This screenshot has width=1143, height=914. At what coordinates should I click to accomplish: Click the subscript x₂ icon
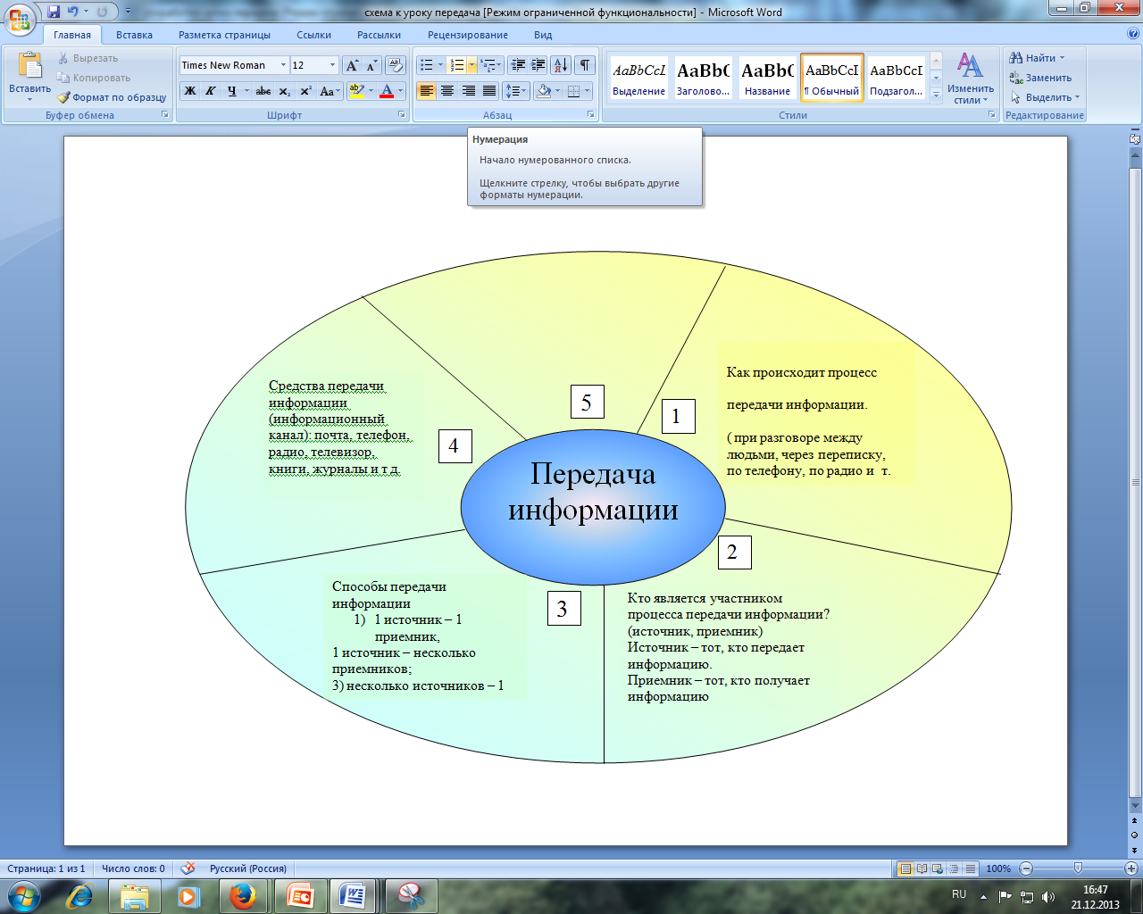pos(284,91)
